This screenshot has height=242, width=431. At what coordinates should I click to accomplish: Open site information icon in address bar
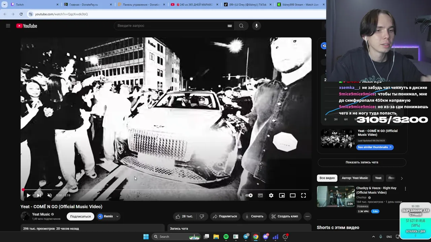[x=31, y=14]
